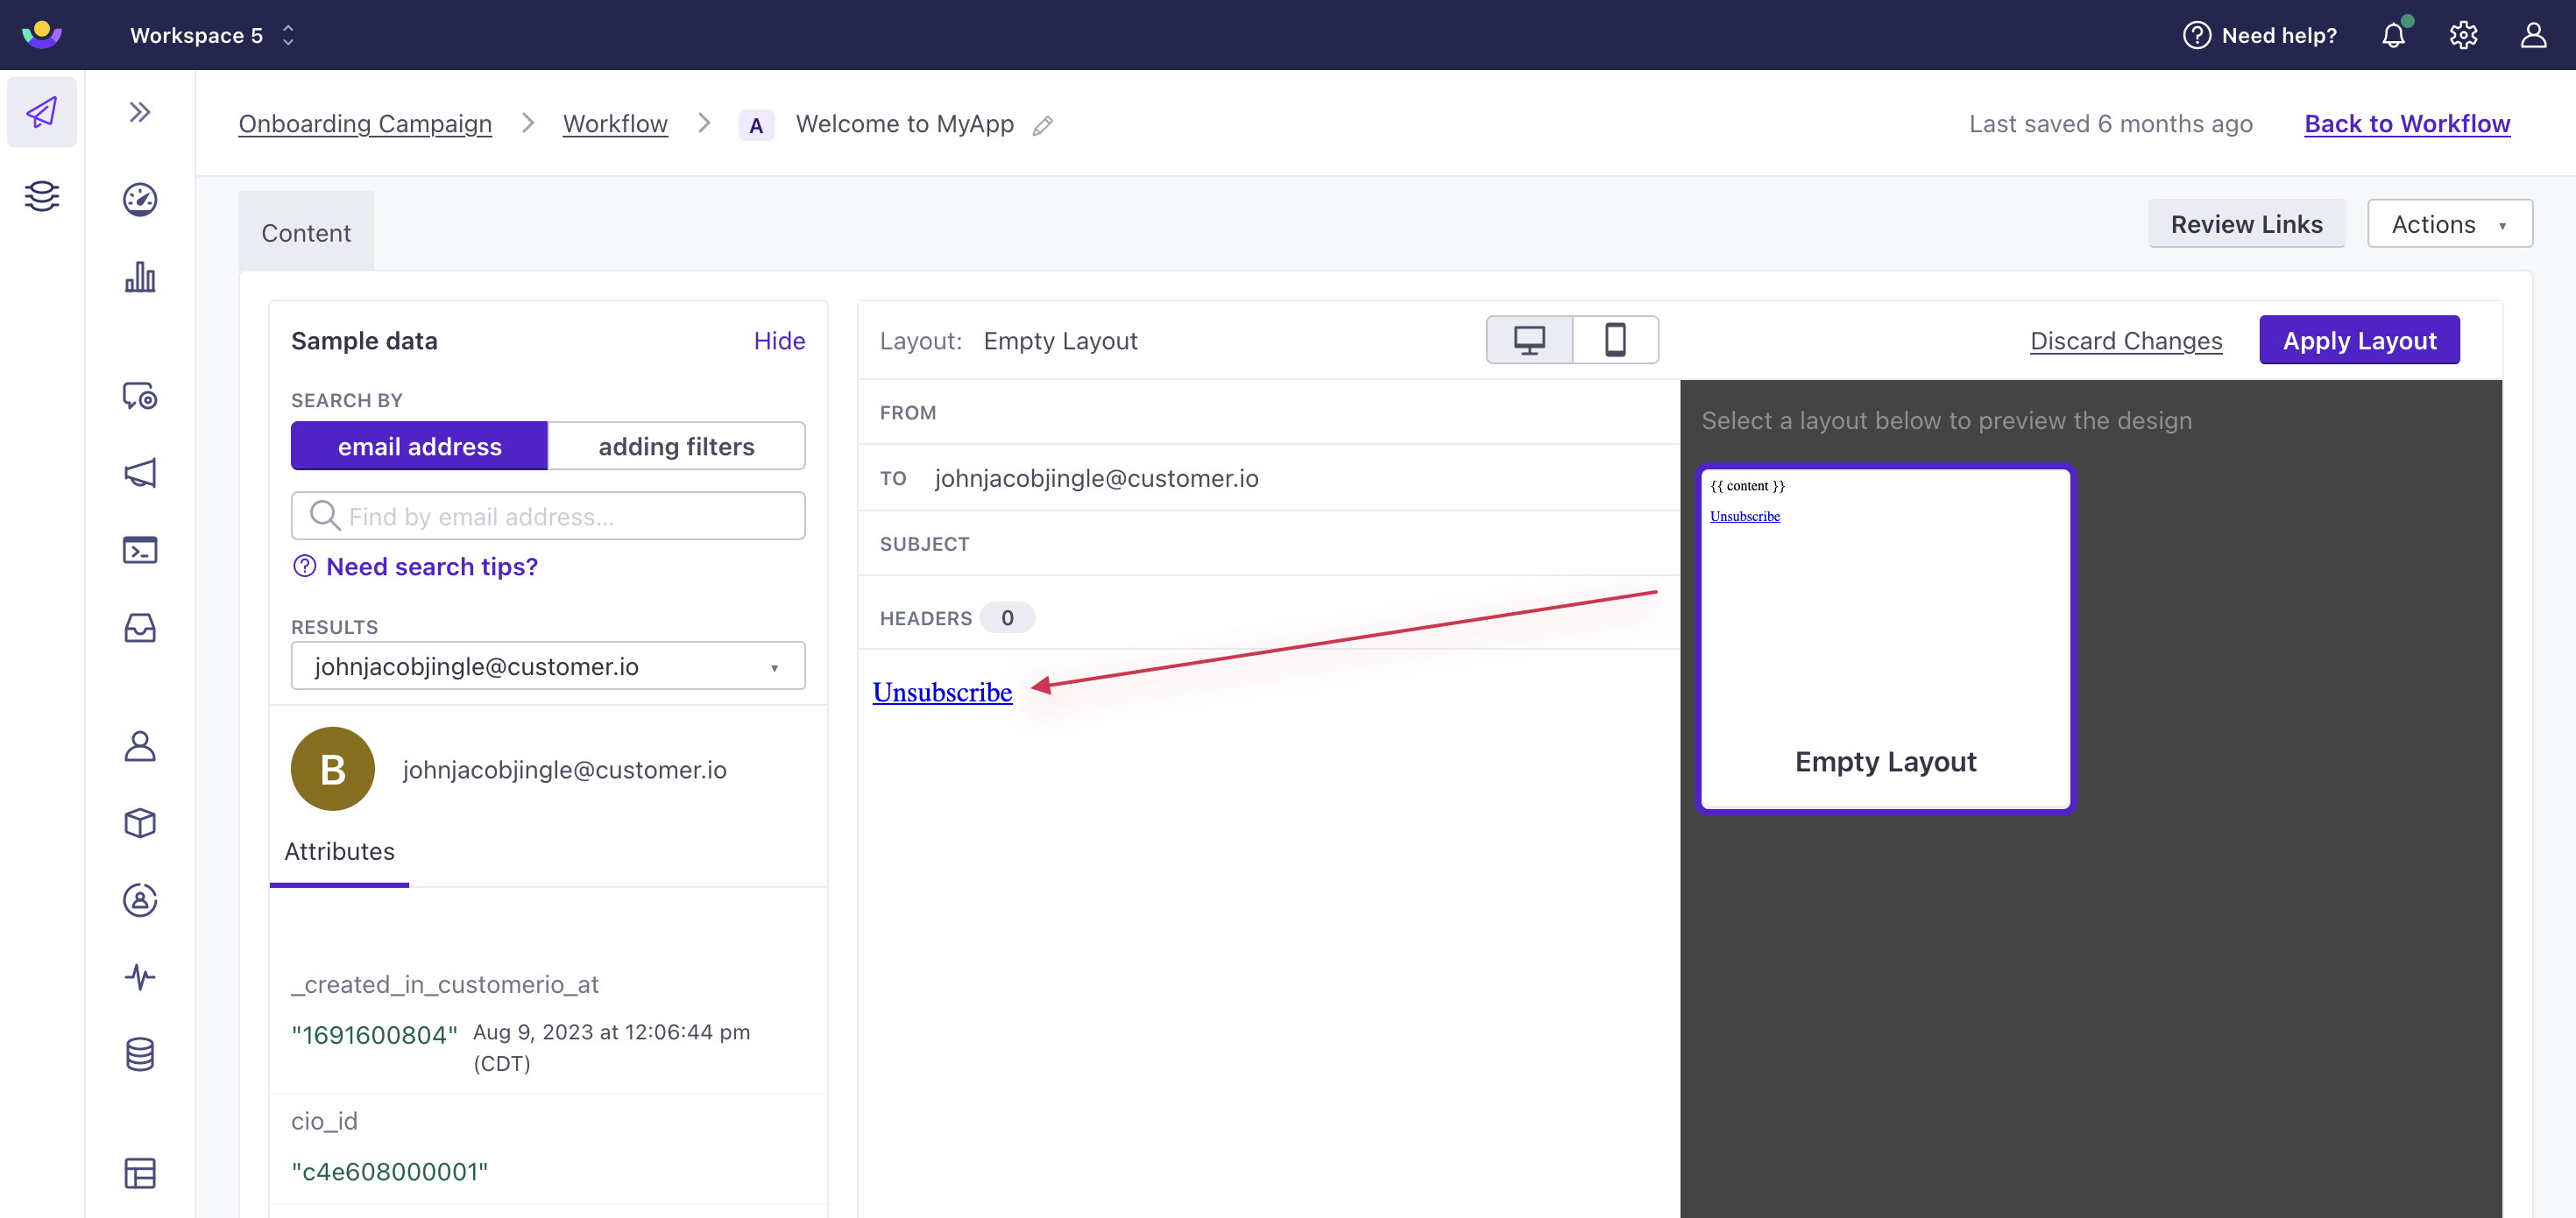The image size is (2576, 1218).
Task: Click the integrations/objects icon in sidebar
Action: 139,820
